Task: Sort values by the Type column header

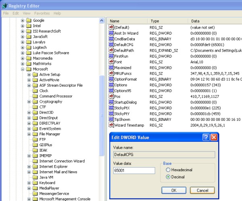Action: 168,21
